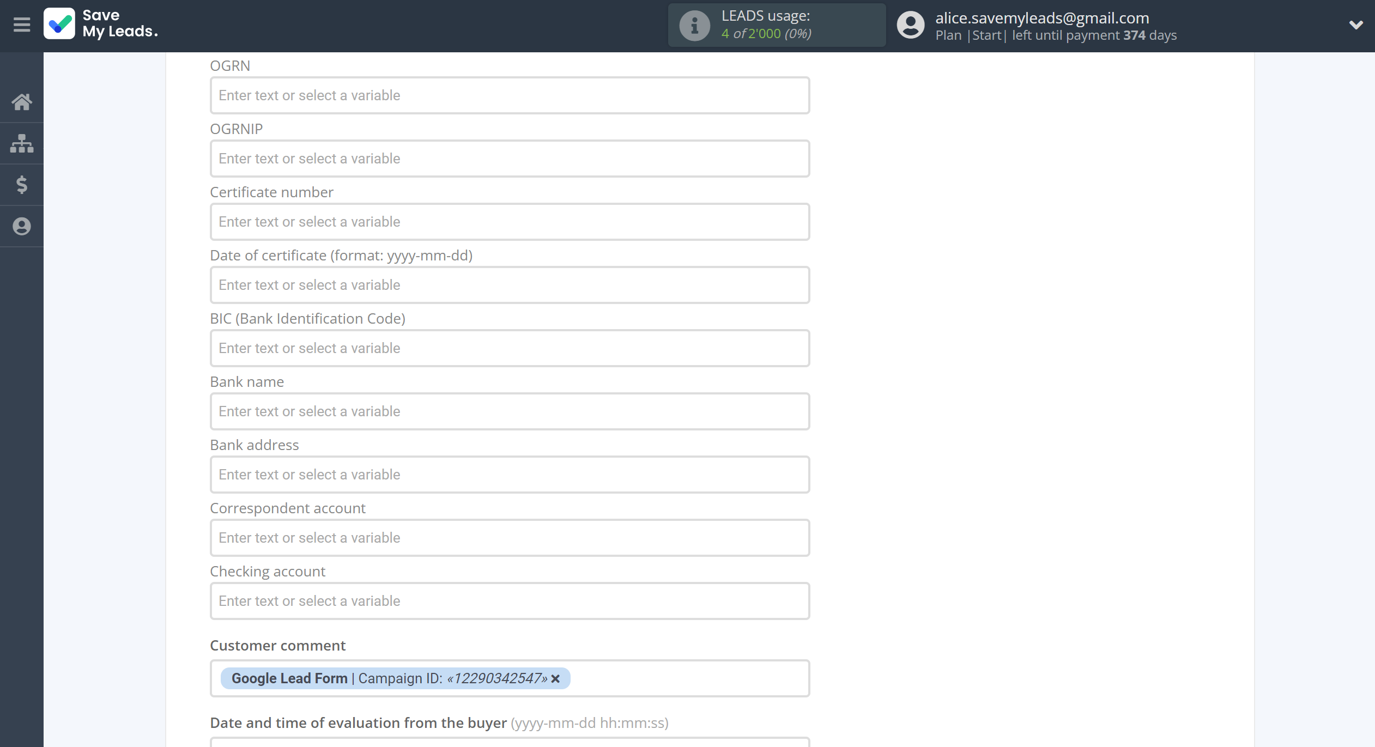Click the Bank name input field

(510, 411)
